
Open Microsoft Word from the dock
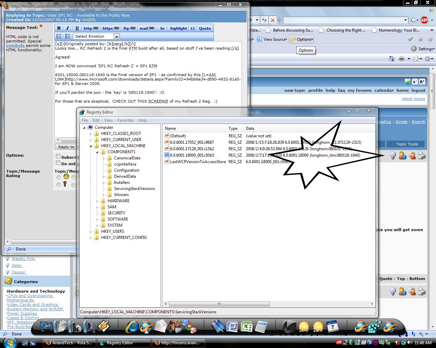pyautogui.click(x=233, y=327)
